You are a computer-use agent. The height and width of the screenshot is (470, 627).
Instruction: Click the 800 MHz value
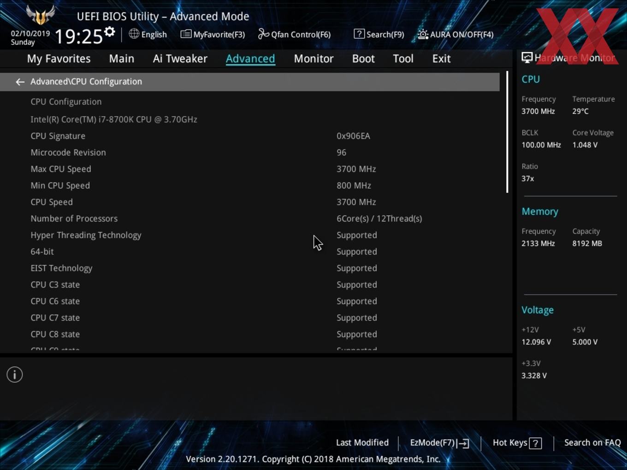(354, 186)
